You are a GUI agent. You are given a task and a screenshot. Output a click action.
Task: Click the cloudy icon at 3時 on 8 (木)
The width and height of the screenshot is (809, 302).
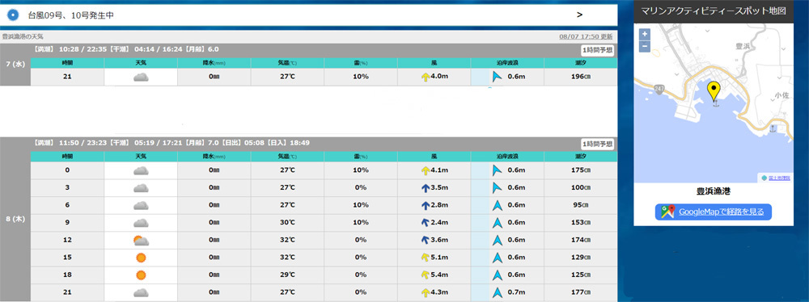pyautogui.click(x=140, y=188)
